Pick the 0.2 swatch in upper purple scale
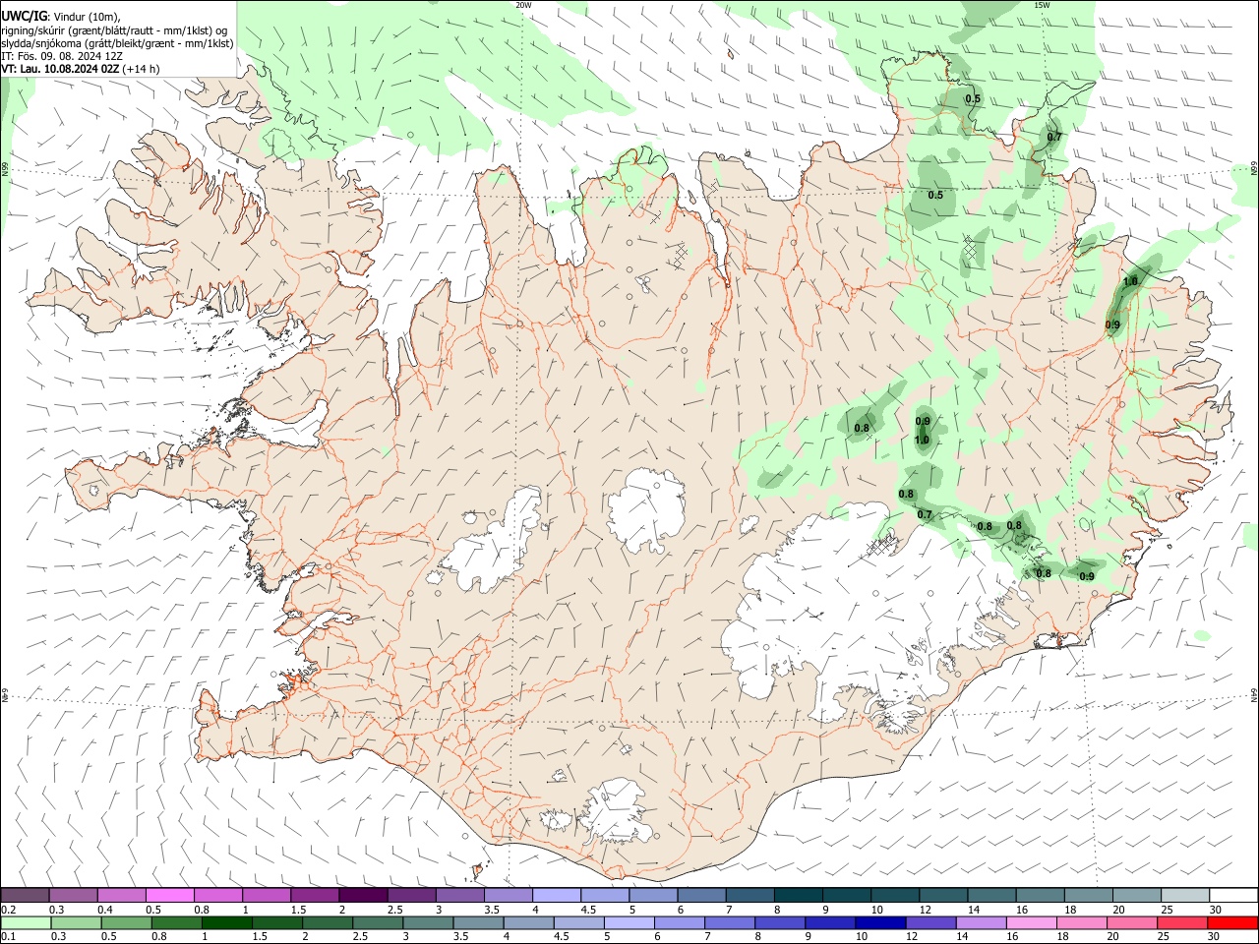The height and width of the screenshot is (944, 1259). 25,895
